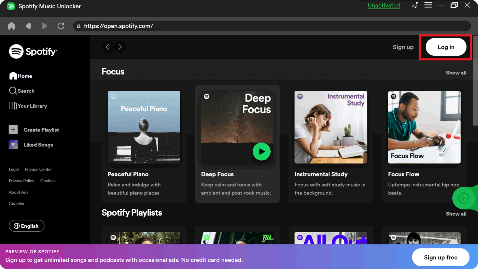Reload the page with the refresh icon

click(61, 26)
